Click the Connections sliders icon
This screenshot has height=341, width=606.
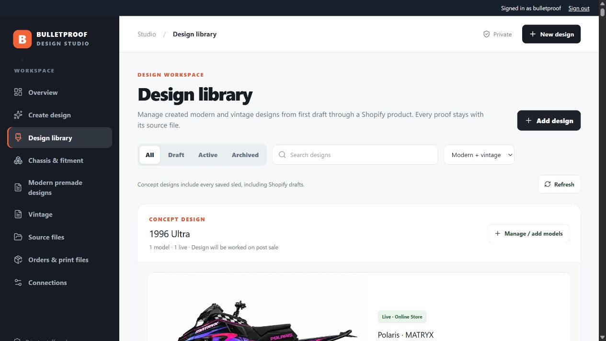click(18, 283)
